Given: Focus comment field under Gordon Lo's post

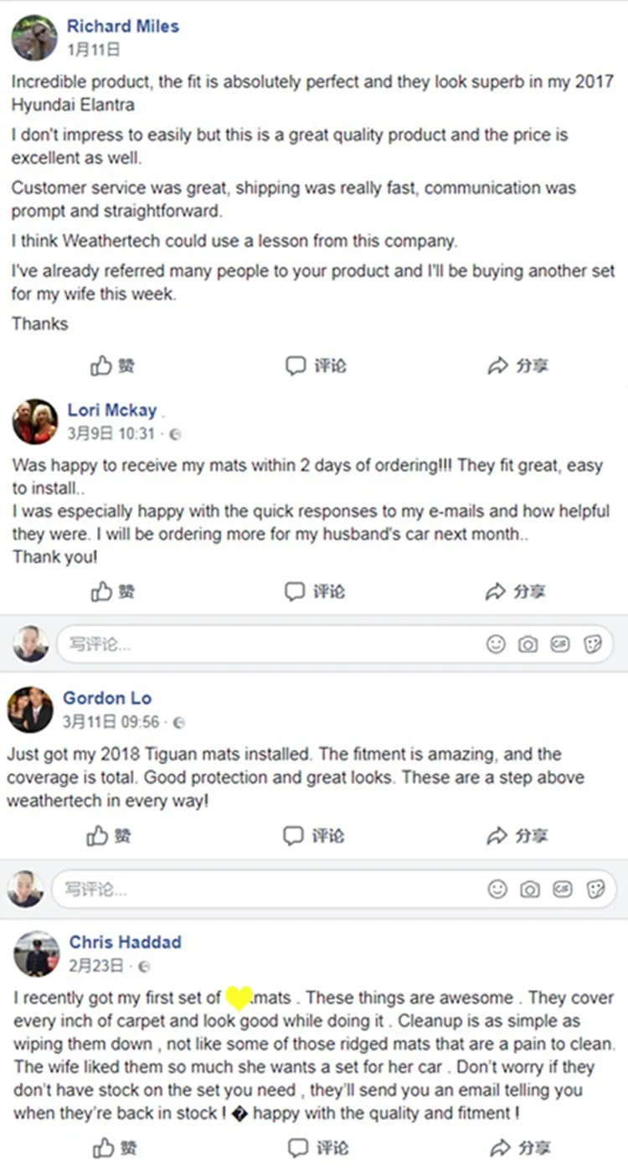Looking at the screenshot, I should [251, 889].
